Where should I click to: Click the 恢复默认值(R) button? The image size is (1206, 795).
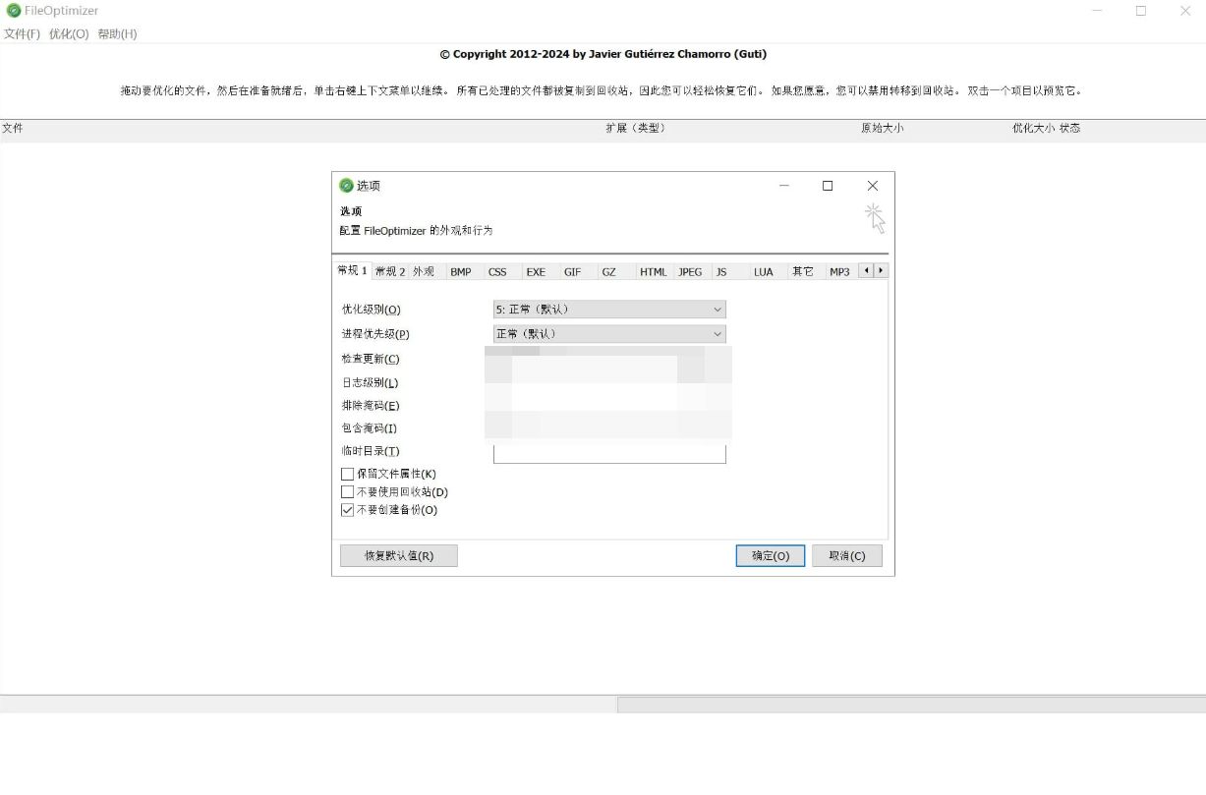(398, 555)
